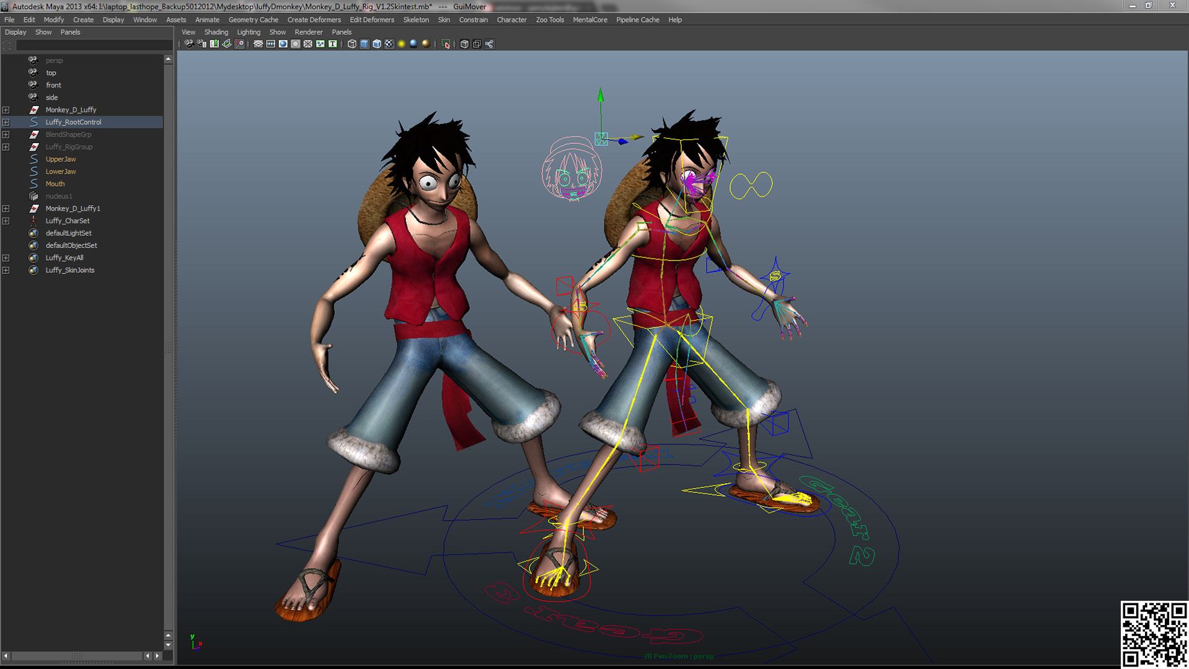This screenshot has width=1189, height=669.
Task: Switch viewport to Smooth Shade All
Action: (365, 44)
